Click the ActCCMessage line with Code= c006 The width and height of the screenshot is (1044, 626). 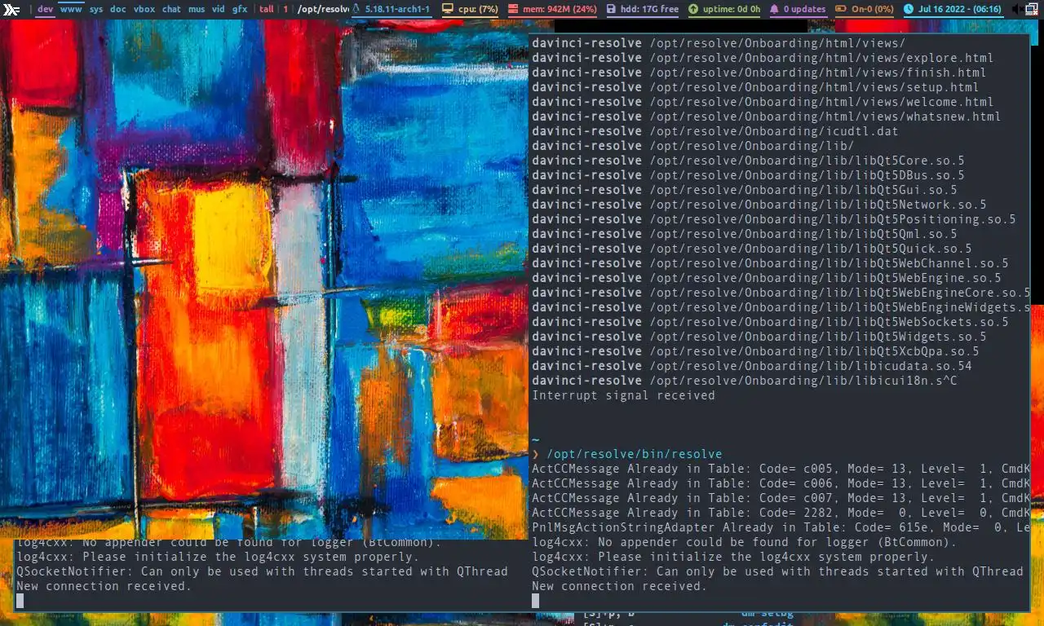pyautogui.click(x=781, y=483)
